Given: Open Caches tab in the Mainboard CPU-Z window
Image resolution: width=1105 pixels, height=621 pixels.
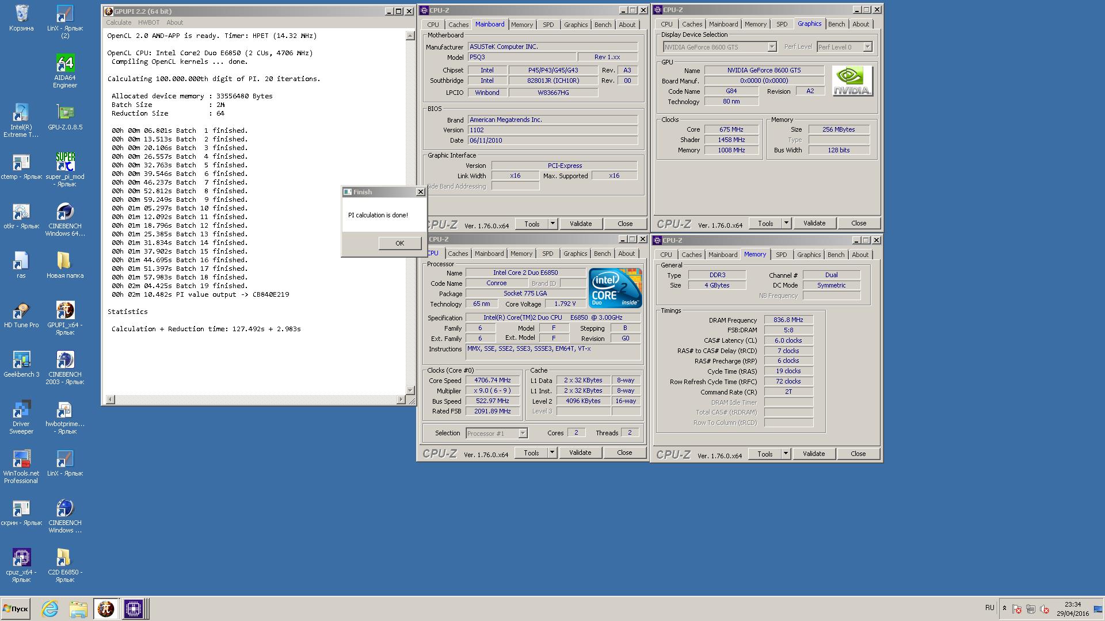Looking at the screenshot, I should 458,25.
